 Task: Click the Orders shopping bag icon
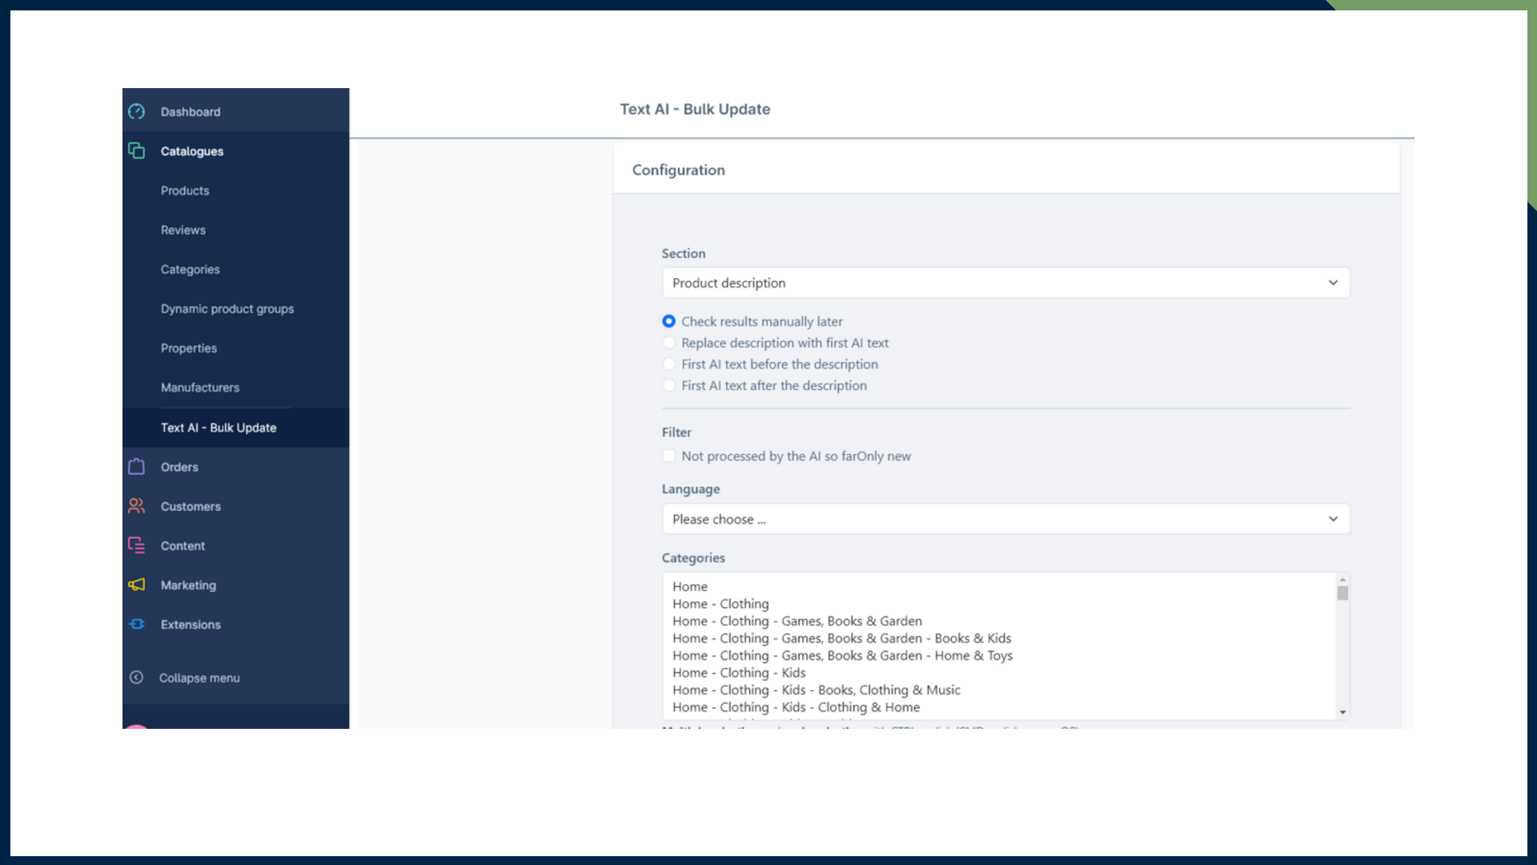tap(137, 466)
